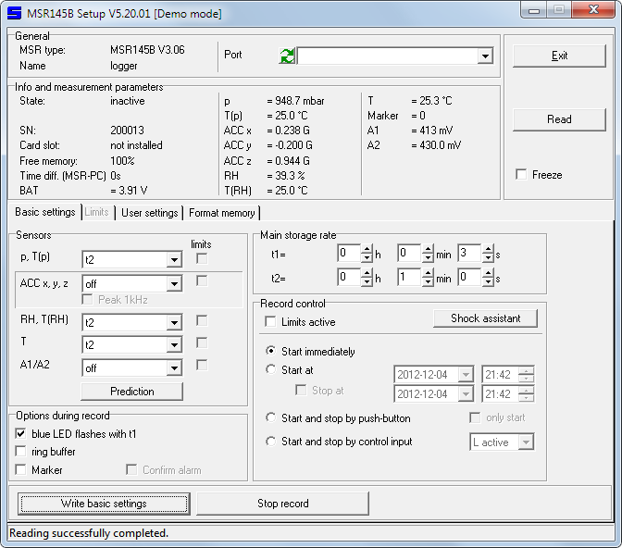This screenshot has width=622, height=548.
Task: Click the Write basic settings button
Action: coord(104,504)
